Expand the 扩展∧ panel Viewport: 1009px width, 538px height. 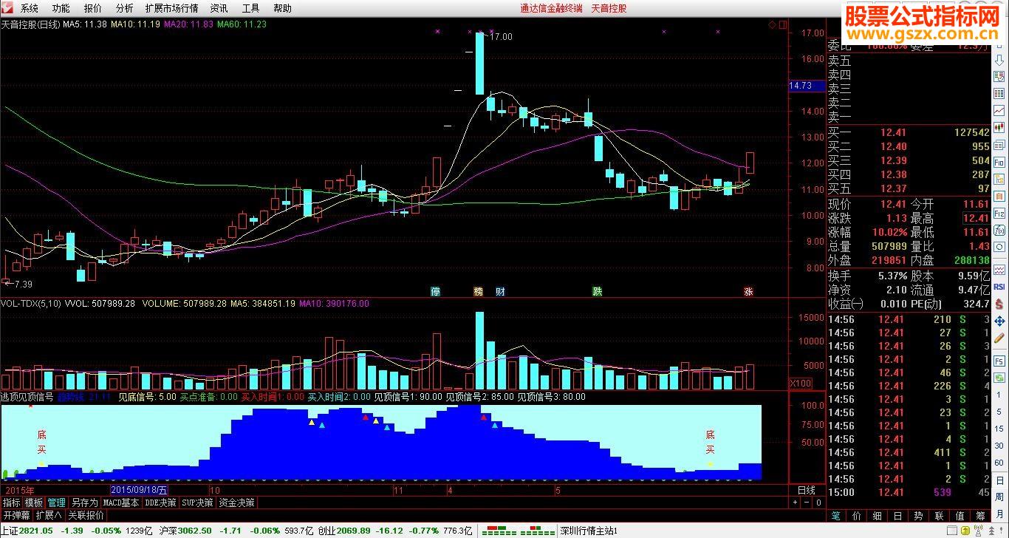click(49, 515)
